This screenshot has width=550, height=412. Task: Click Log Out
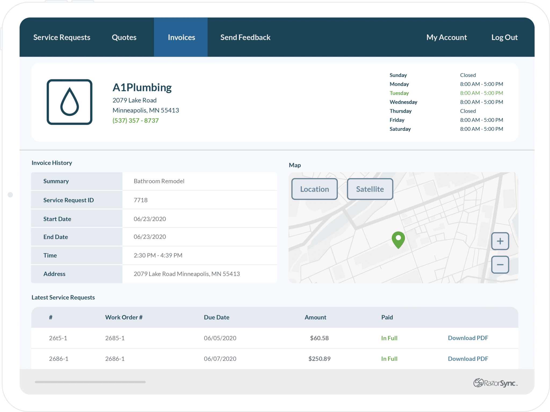(505, 37)
